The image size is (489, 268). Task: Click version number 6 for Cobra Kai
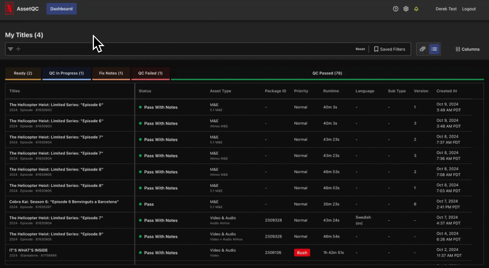click(x=415, y=204)
